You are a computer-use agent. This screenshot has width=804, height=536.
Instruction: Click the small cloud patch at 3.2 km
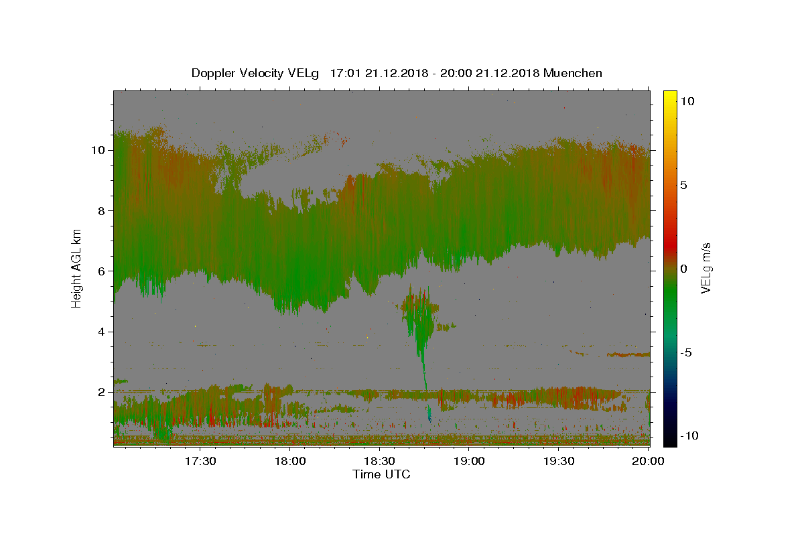pyautogui.click(x=628, y=354)
